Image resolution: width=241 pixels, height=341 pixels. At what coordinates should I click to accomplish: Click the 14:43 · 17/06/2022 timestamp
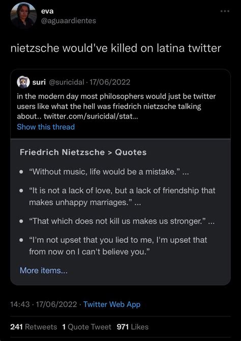44,304
